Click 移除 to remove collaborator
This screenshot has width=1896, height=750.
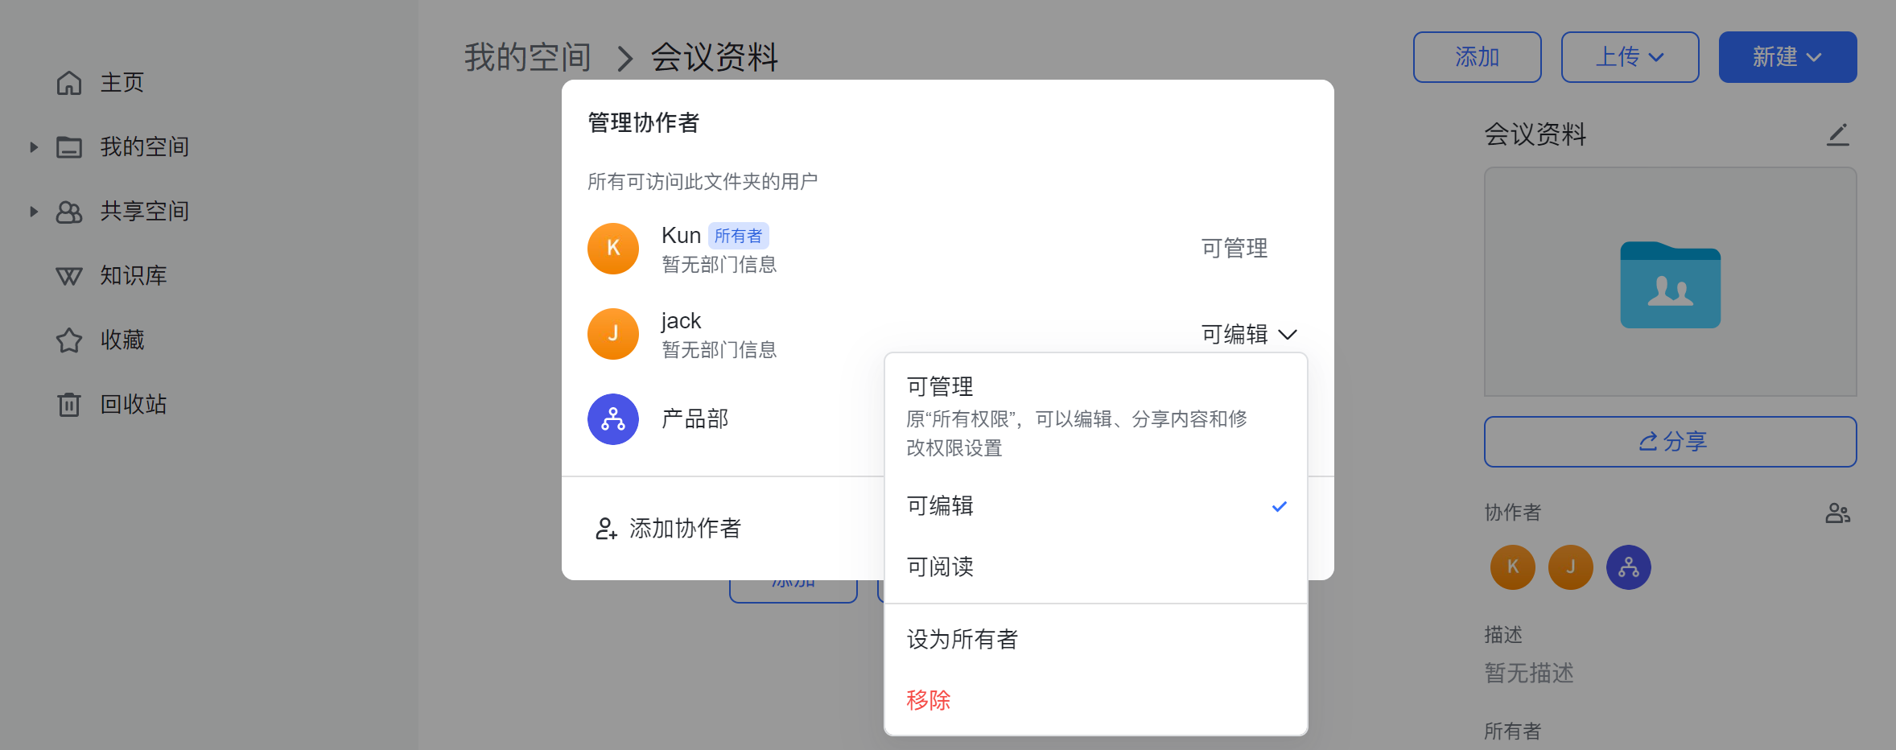[x=929, y=700]
